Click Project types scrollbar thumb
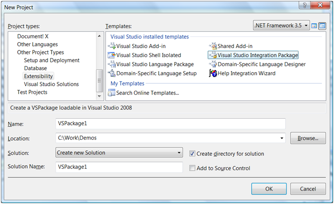The height and width of the screenshot is (204, 334). pos(99,80)
